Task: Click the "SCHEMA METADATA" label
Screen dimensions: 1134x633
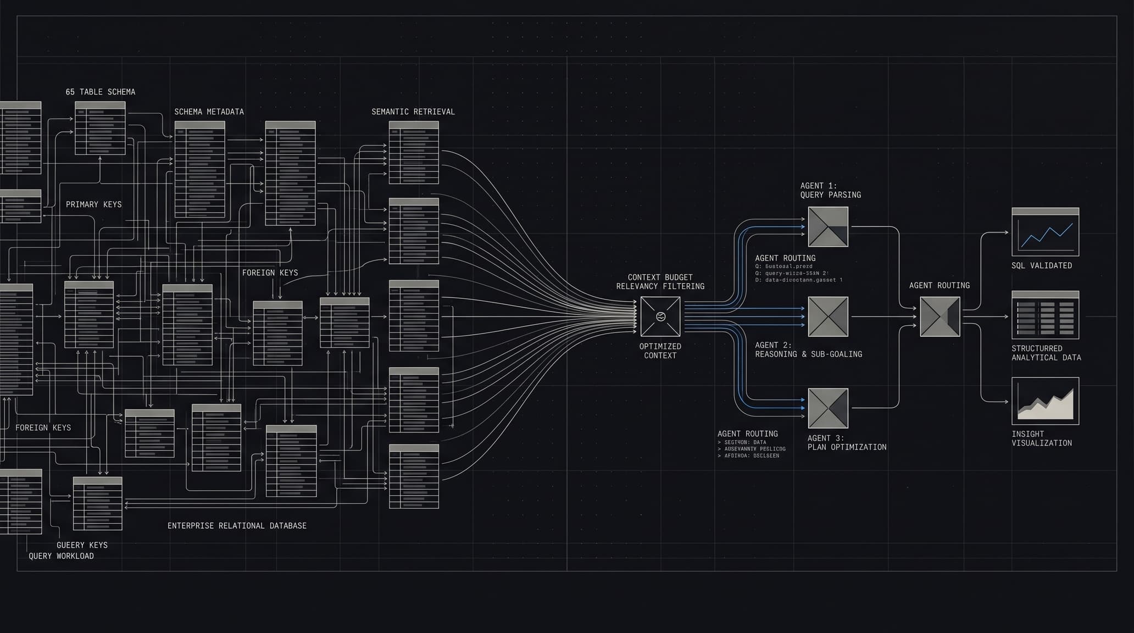Action: [209, 112]
